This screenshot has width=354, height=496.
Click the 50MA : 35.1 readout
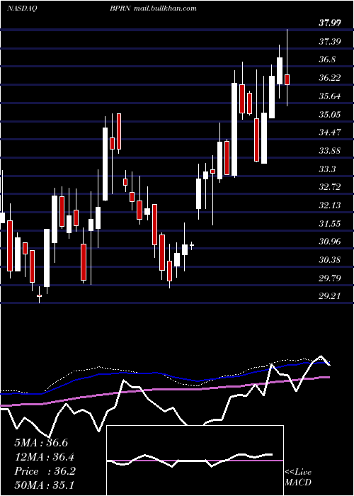[44, 485]
